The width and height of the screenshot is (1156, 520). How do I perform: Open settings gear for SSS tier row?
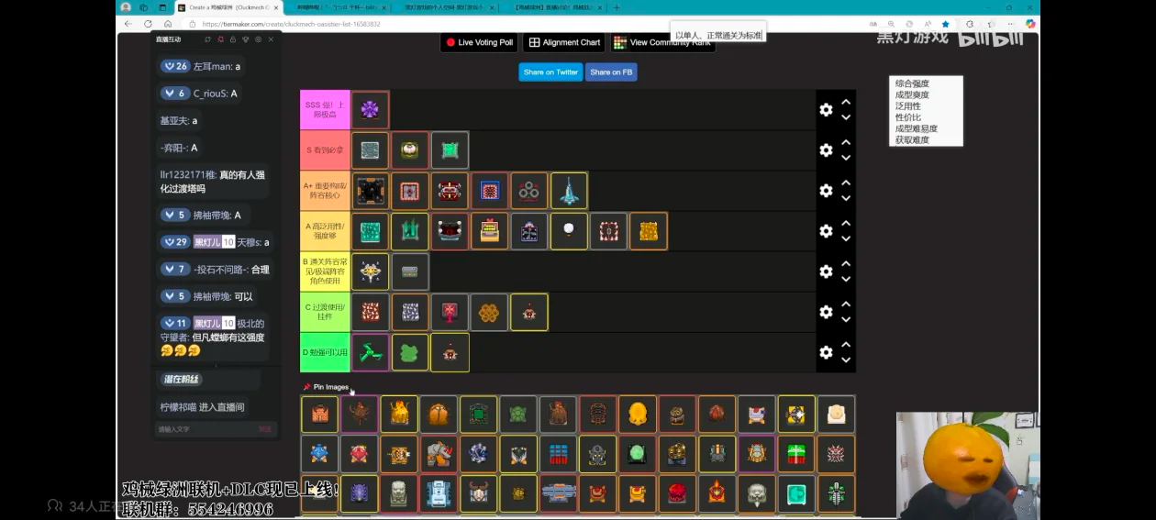tap(826, 110)
